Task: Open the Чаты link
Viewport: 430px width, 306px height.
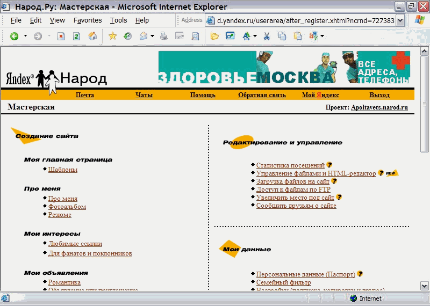Action: 144,95
